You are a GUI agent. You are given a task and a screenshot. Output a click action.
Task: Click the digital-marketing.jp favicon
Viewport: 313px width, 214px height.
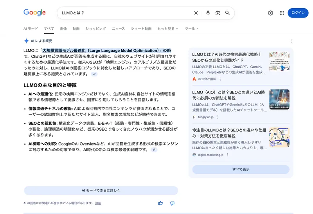(x=194, y=155)
